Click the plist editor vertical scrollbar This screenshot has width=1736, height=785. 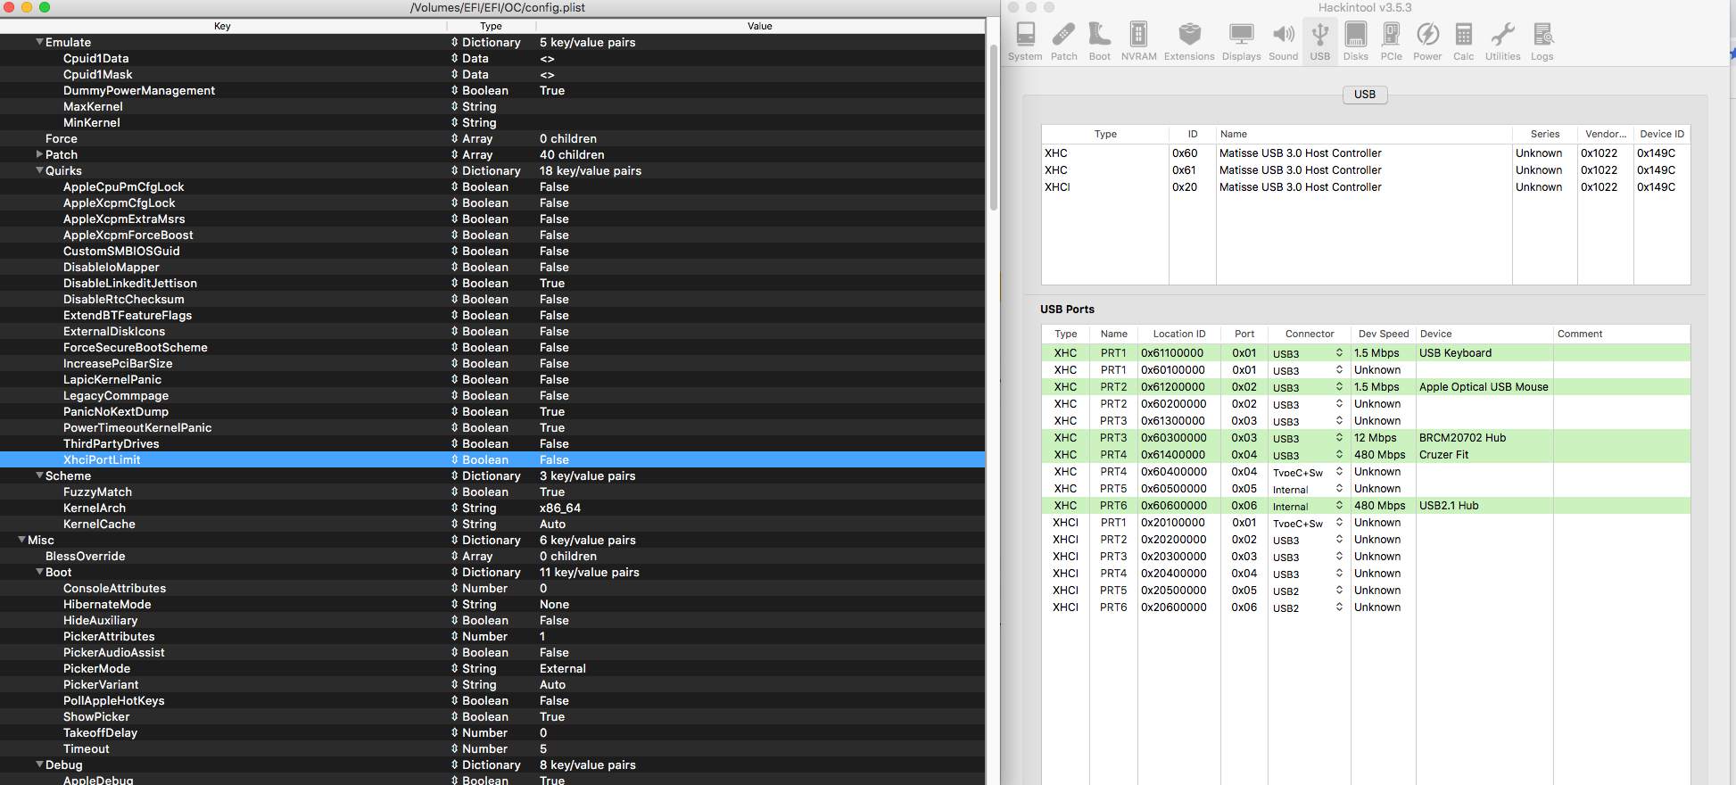(993, 125)
